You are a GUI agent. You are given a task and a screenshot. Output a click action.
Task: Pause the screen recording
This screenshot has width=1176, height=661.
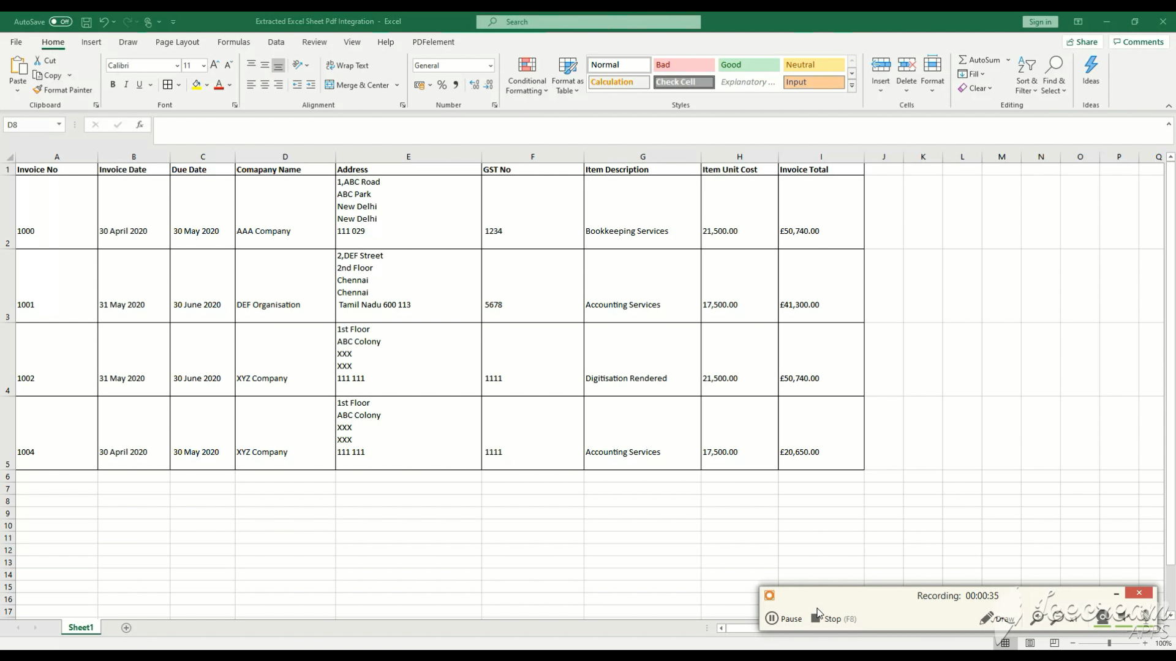coord(783,619)
